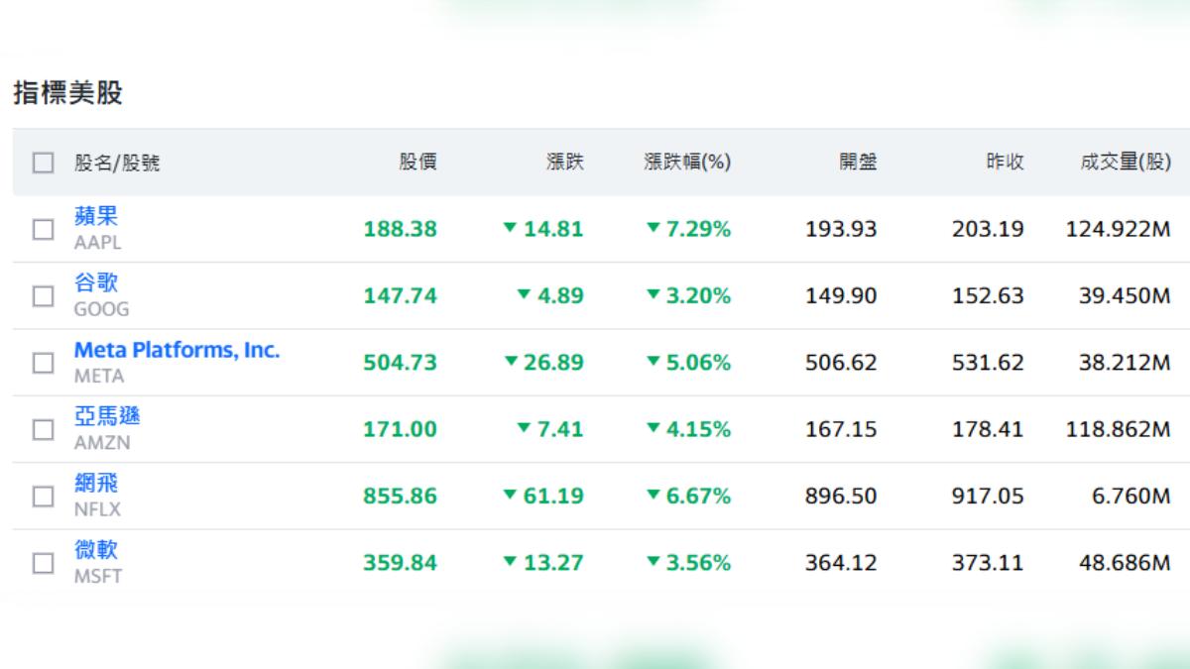Image resolution: width=1190 pixels, height=669 pixels.
Task: Open the 谷歌 stock page link
Action: tap(96, 283)
